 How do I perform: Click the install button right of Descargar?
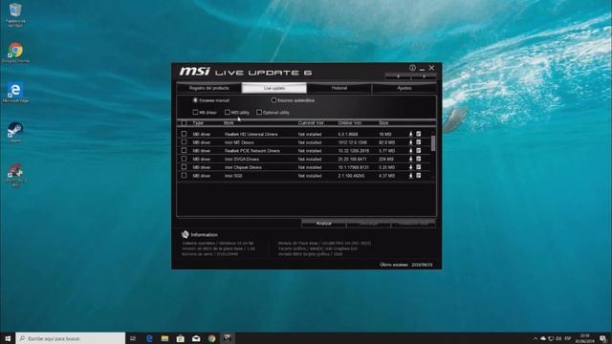[x=413, y=224]
